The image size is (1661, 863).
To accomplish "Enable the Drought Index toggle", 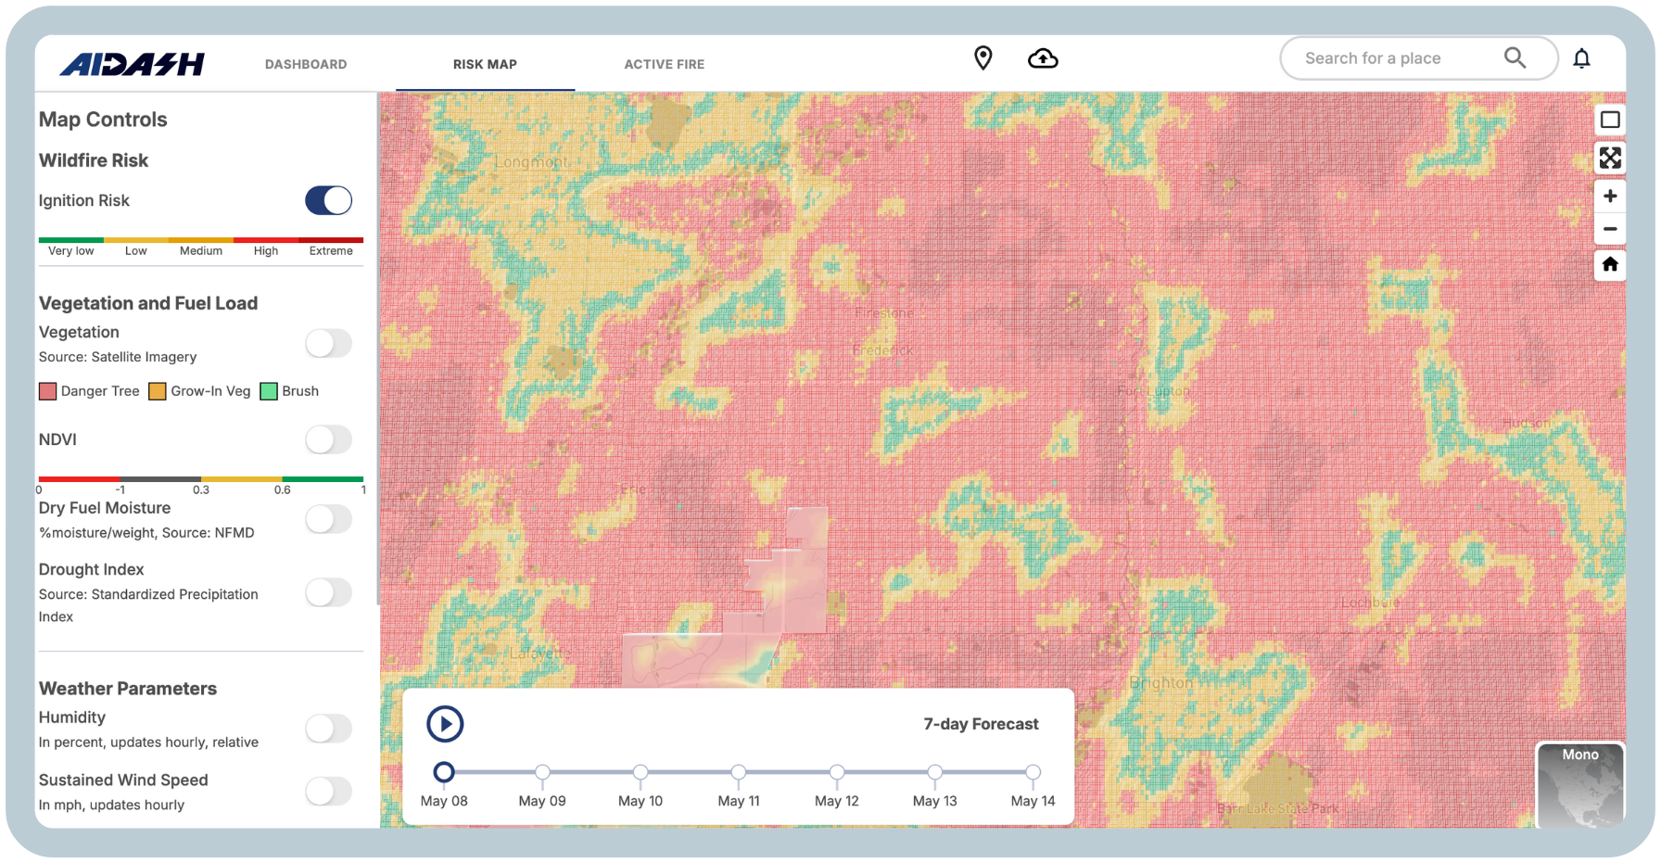I will [x=329, y=592].
